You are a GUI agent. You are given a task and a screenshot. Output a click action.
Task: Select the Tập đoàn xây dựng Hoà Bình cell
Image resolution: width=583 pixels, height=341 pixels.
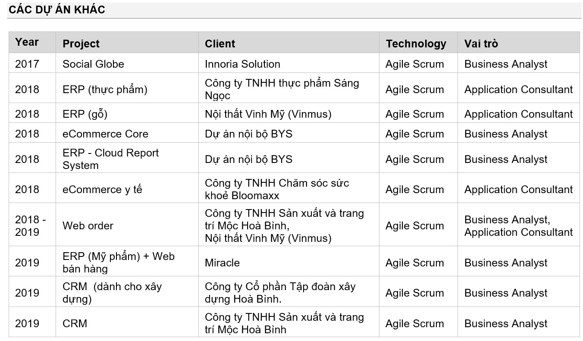(289, 292)
